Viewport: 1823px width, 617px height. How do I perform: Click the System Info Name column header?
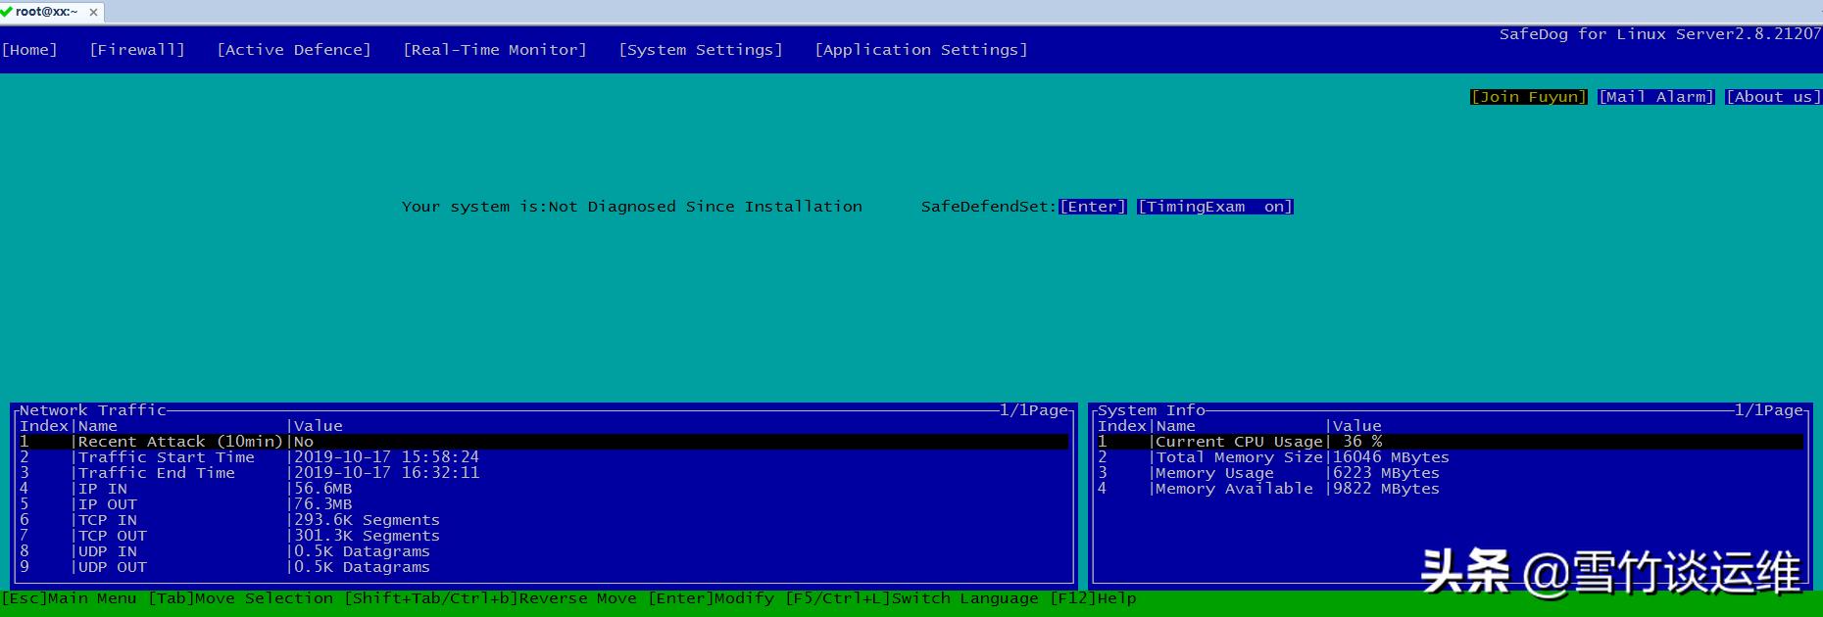pyautogui.click(x=1175, y=426)
